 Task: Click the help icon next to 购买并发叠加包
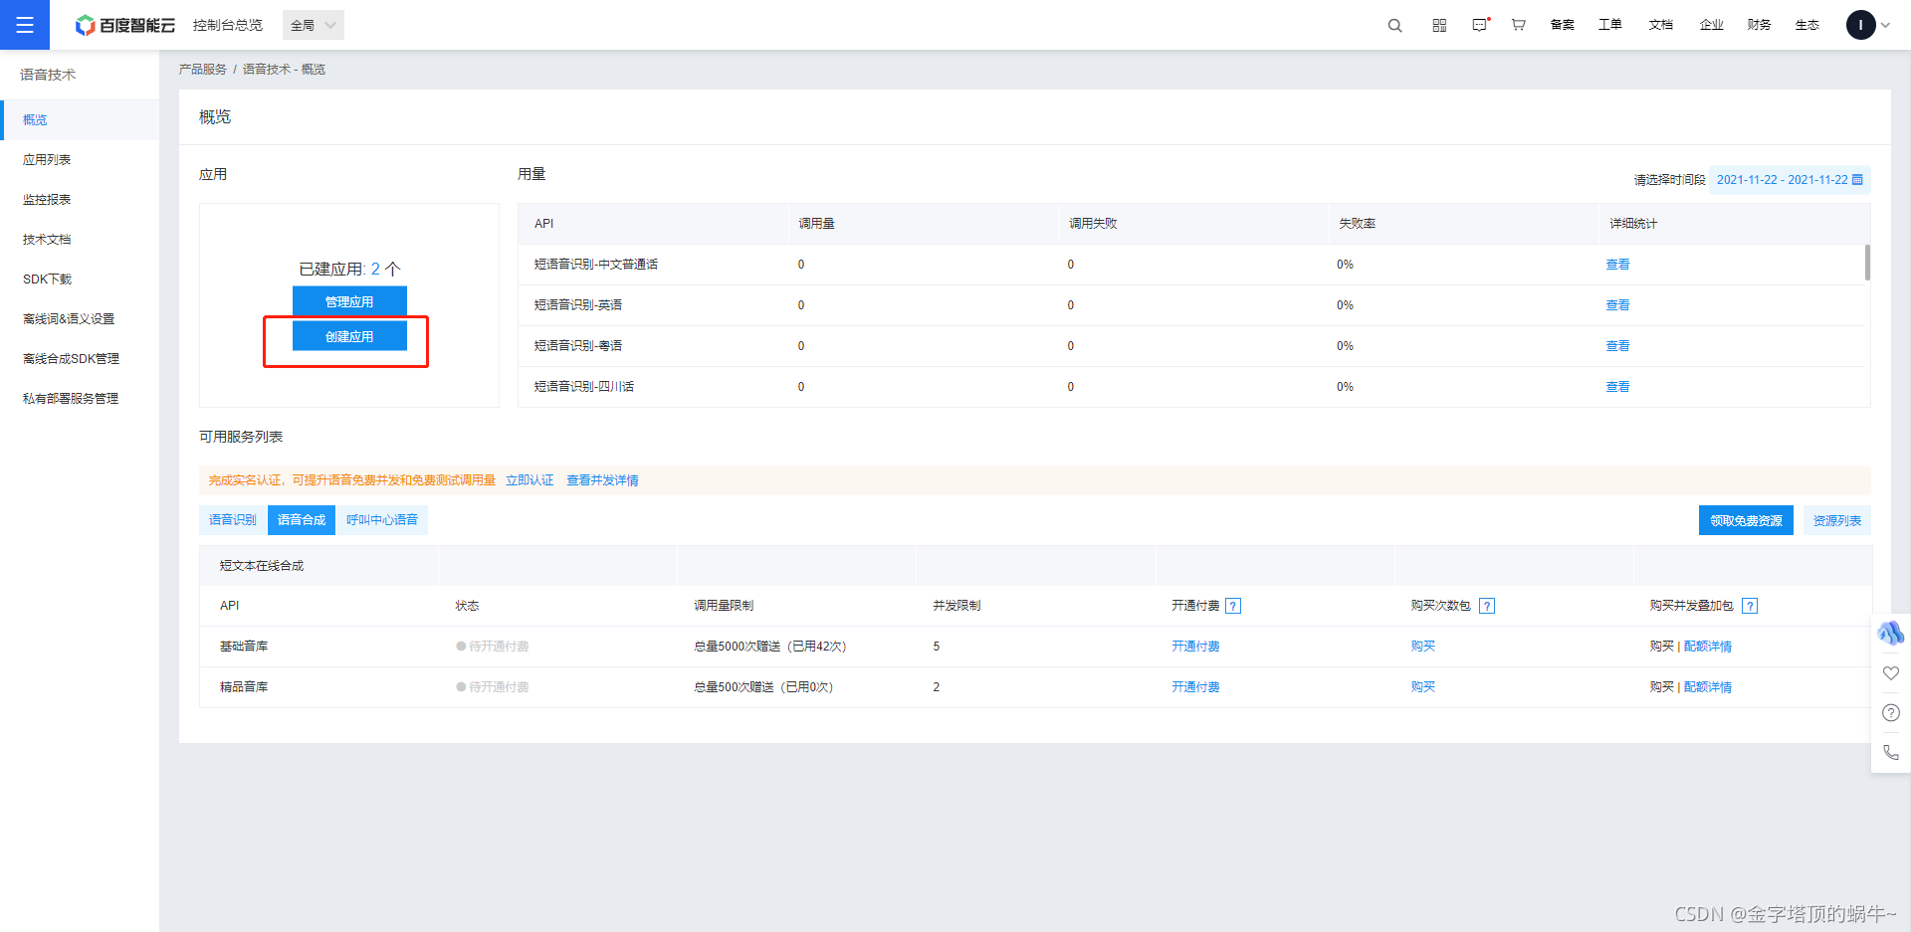tap(1750, 606)
